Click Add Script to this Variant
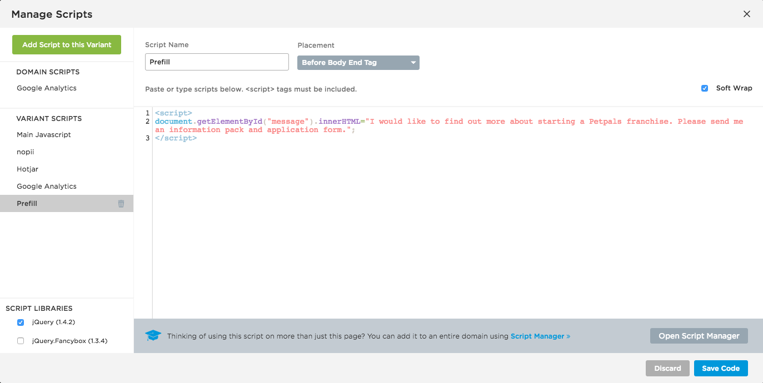 click(x=67, y=45)
